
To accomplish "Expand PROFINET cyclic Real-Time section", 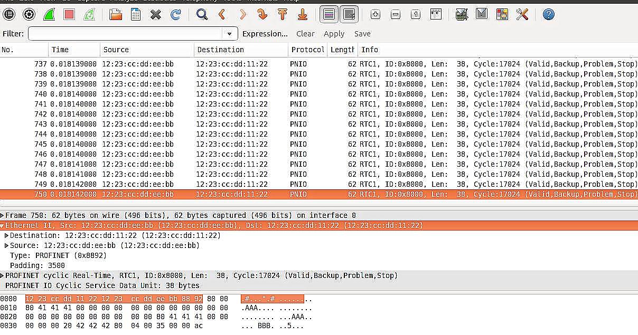I will pyautogui.click(x=3, y=275).
